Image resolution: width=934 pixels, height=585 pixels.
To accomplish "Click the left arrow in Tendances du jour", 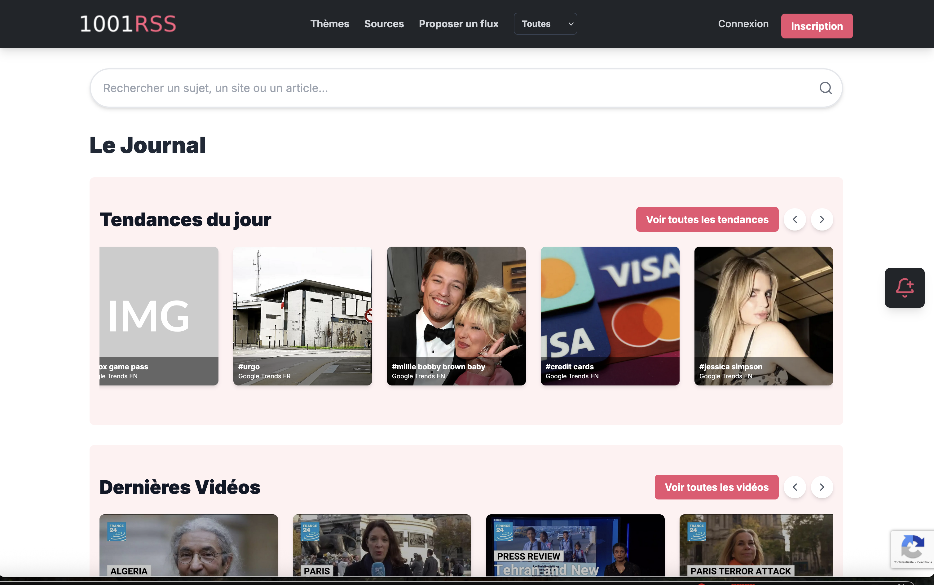I will click(795, 219).
